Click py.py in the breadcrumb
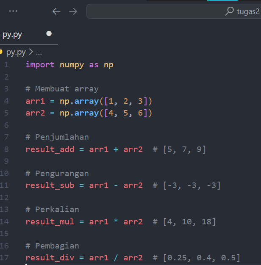Image resolution: width=261 pixels, height=265 pixels. point(16,52)
